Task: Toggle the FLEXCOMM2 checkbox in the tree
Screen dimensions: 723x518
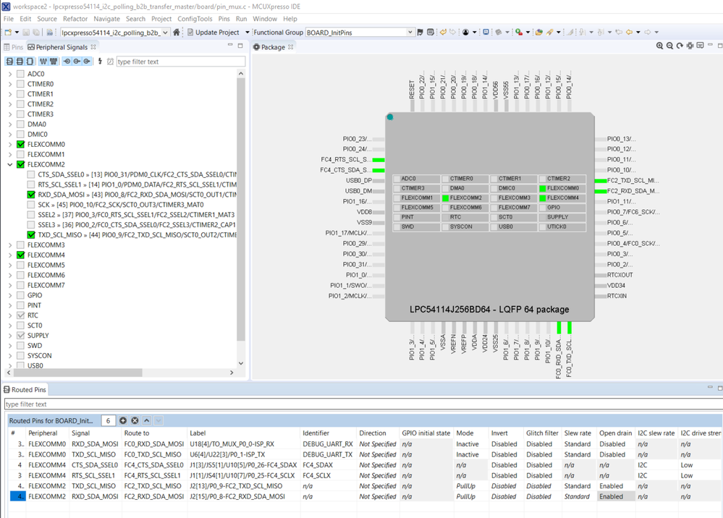Action: (20, 164)
